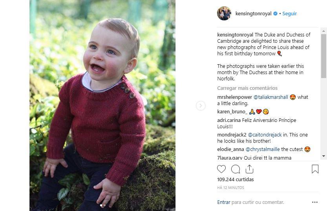Go to next photo with arrow
327x211 pixels.
pos(201,105)
